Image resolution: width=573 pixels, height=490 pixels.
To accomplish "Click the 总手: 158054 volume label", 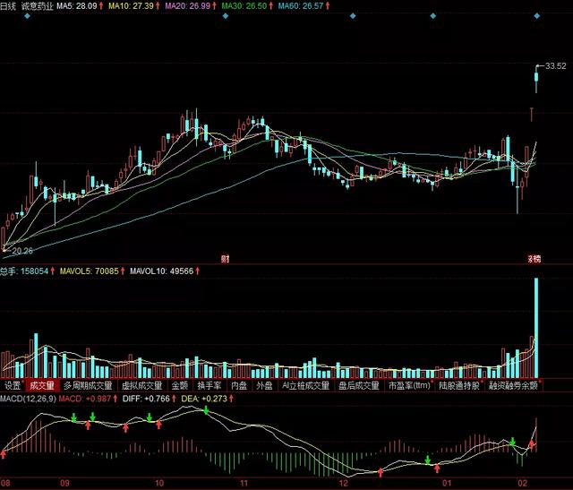I will (24, 271).
